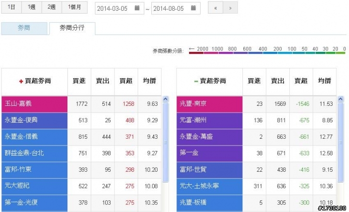The height and width of the screenshot is (212, 349).
Task: Select broker row 兆豐-南京
Action: (x=210, y=104)
